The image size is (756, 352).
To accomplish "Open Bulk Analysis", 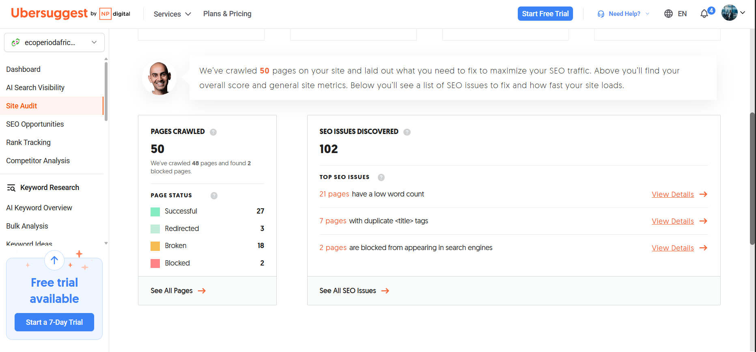I will (27, 226).
